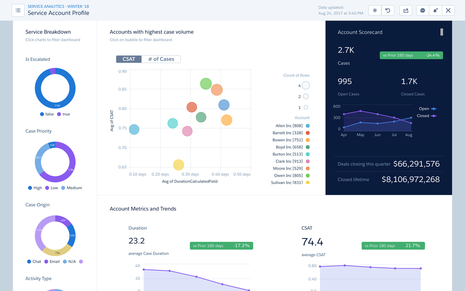Reset dashboard with the undo arrow icon
The width and height of the screenshot is (465, 291).
coord(388,11)
